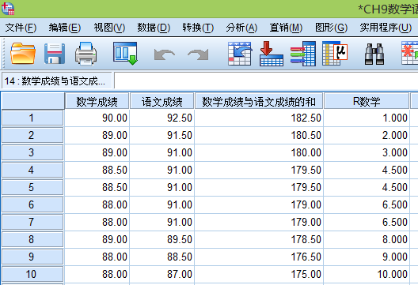
Task: Click cell 176.50 in row 9
Action: [x=259, y=257]
